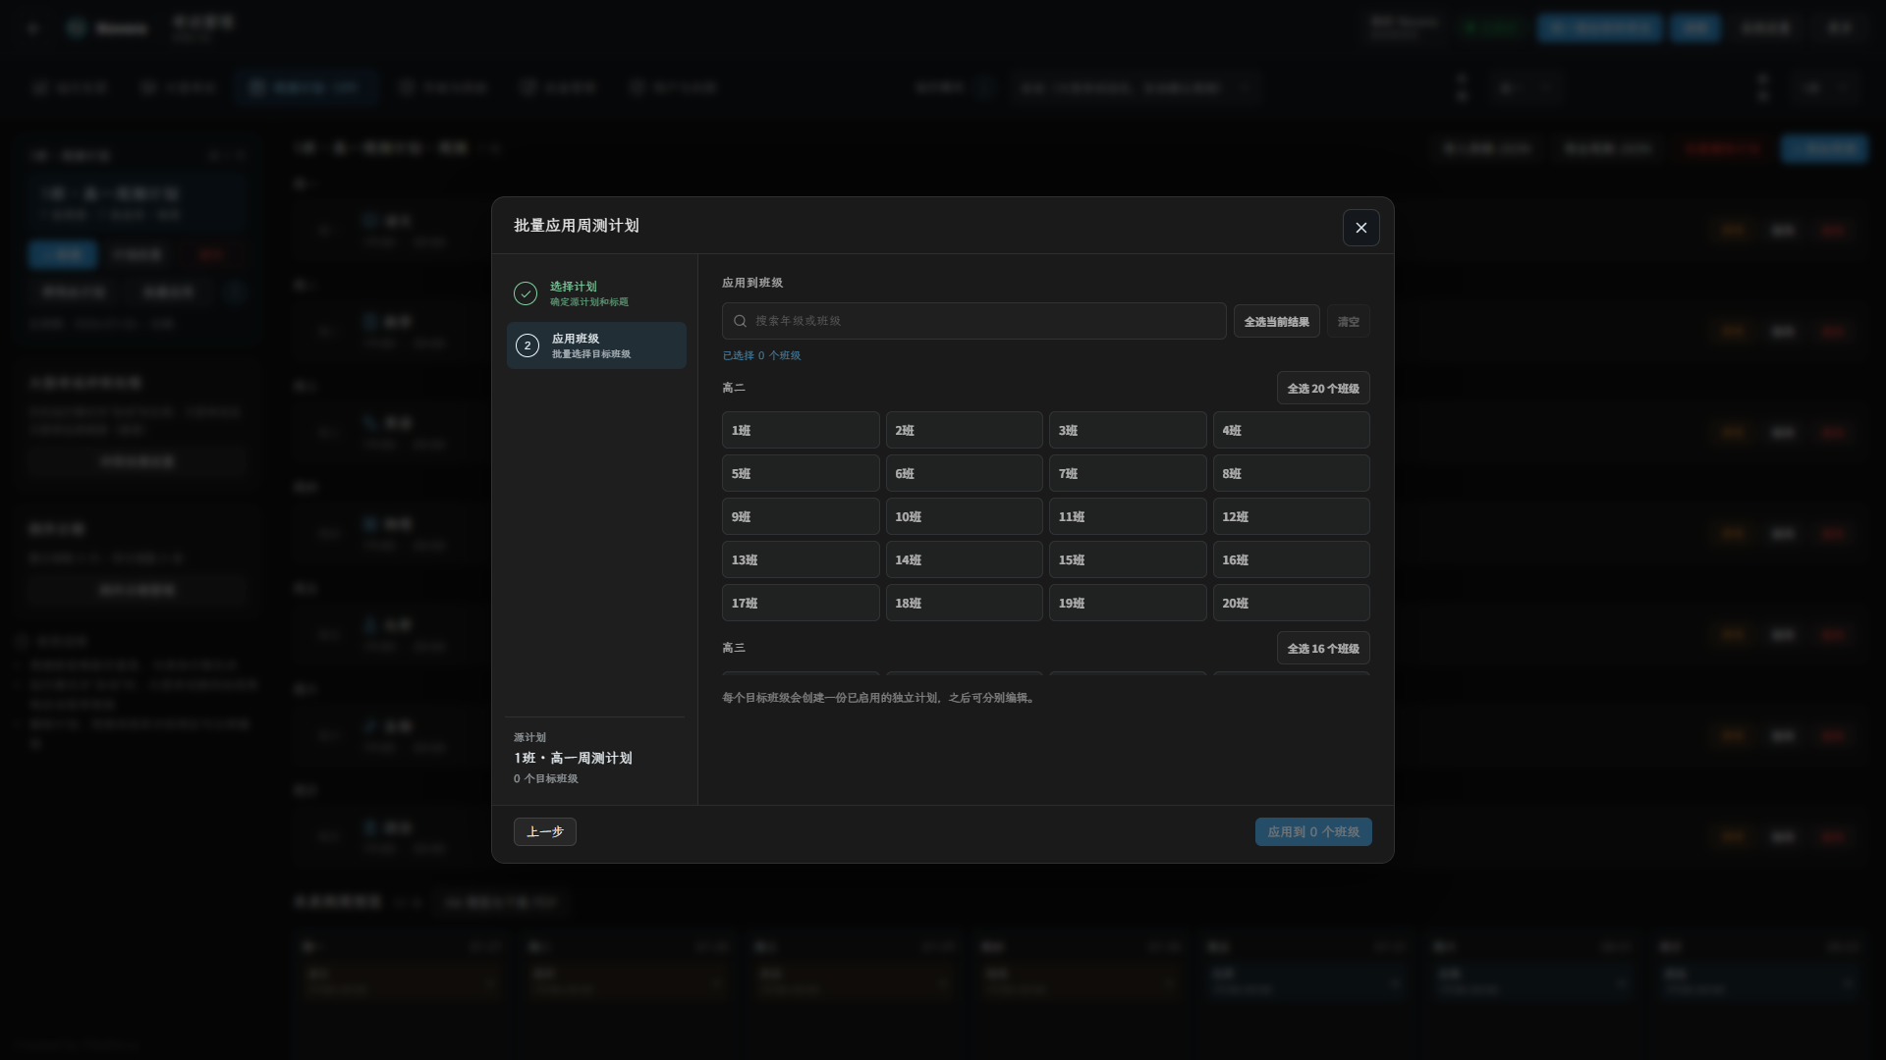Toggle class 1班 in 高二
The width and height of the screenshot is (1886, 1060).
tap(801, 430)
